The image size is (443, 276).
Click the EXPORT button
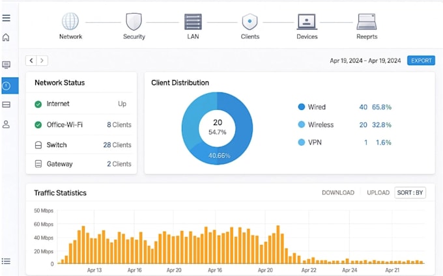[x=421, y=61]
